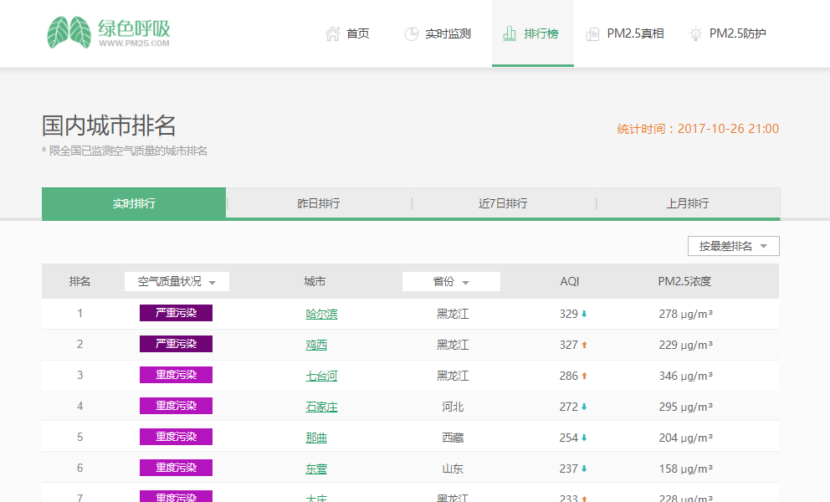Click the purple 严重污染 badge in row 1
Image resolution: width=830 pixels, height=502 pixels.
click(176, 313)
